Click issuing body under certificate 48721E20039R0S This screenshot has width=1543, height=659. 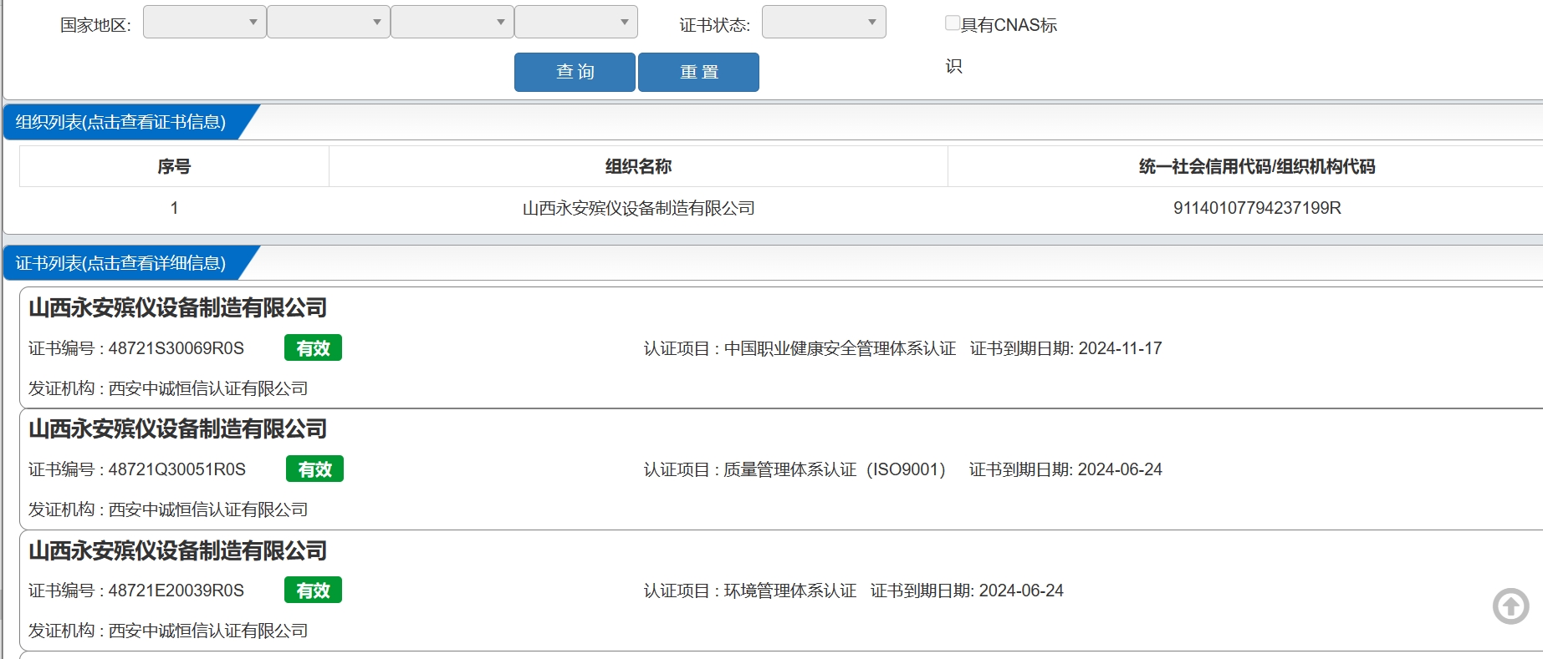tap(168, 631)
